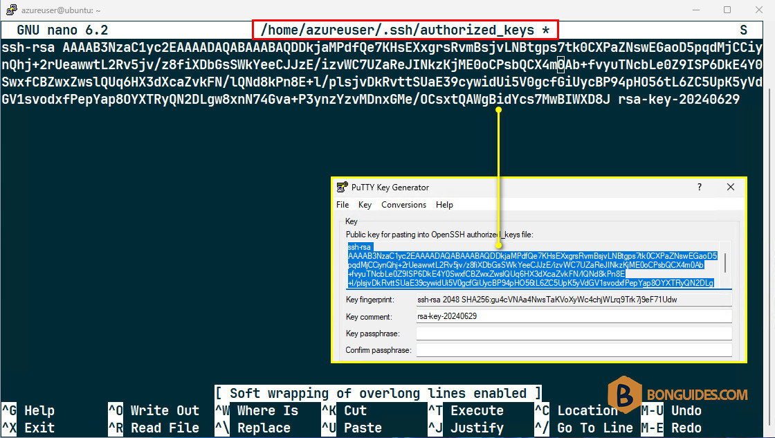Open the Key menu in PuTTY Key Generator
Screen dimensions: 775x438
coord(365,205)
